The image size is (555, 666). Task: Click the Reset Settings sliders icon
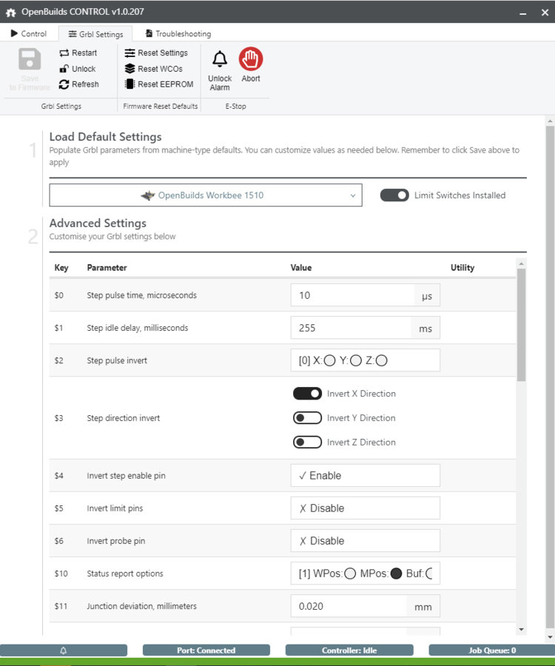coord(129,53)
